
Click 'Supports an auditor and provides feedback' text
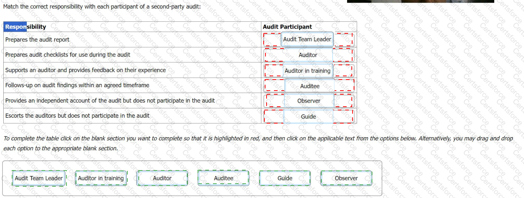pyautogui.click(x=85, y=70)
